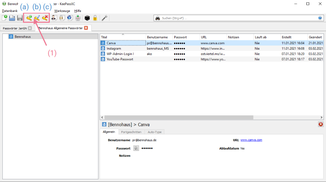Close the Passwörter JanGN tab

(x=30, y=28)
